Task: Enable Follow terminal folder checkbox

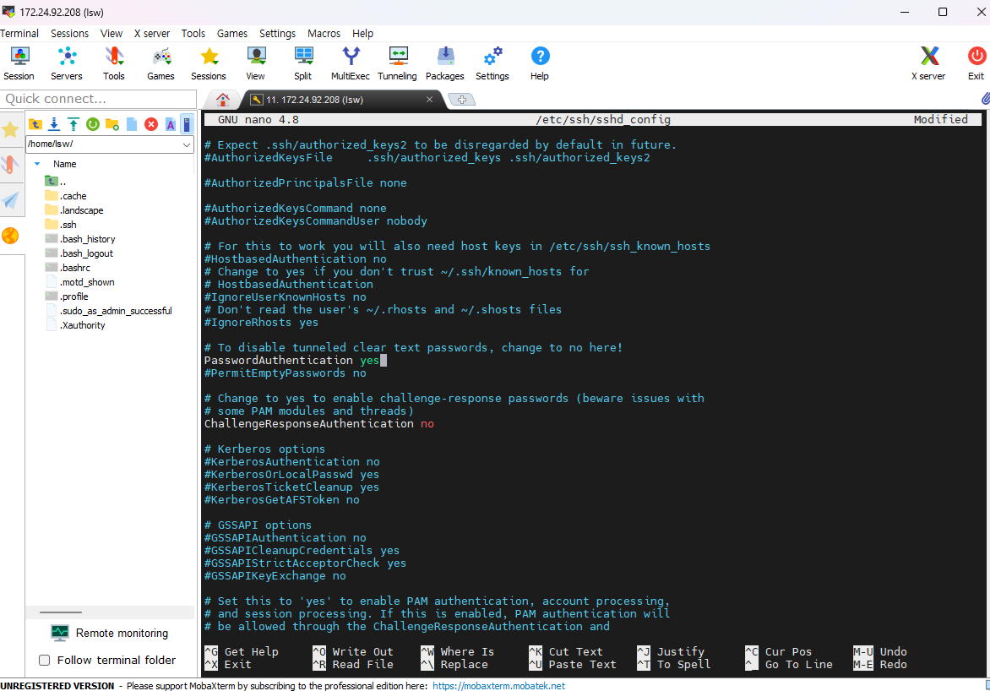Action: [44, 660]
